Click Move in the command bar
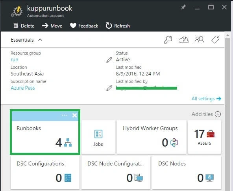 point(52,26)
